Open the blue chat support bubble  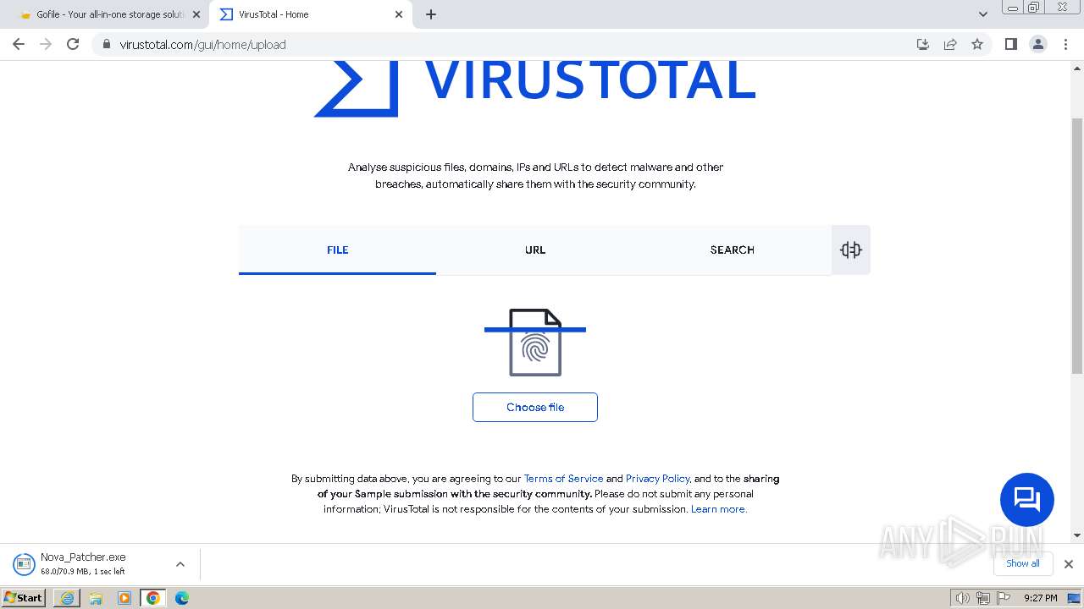tap(1026, 499)
